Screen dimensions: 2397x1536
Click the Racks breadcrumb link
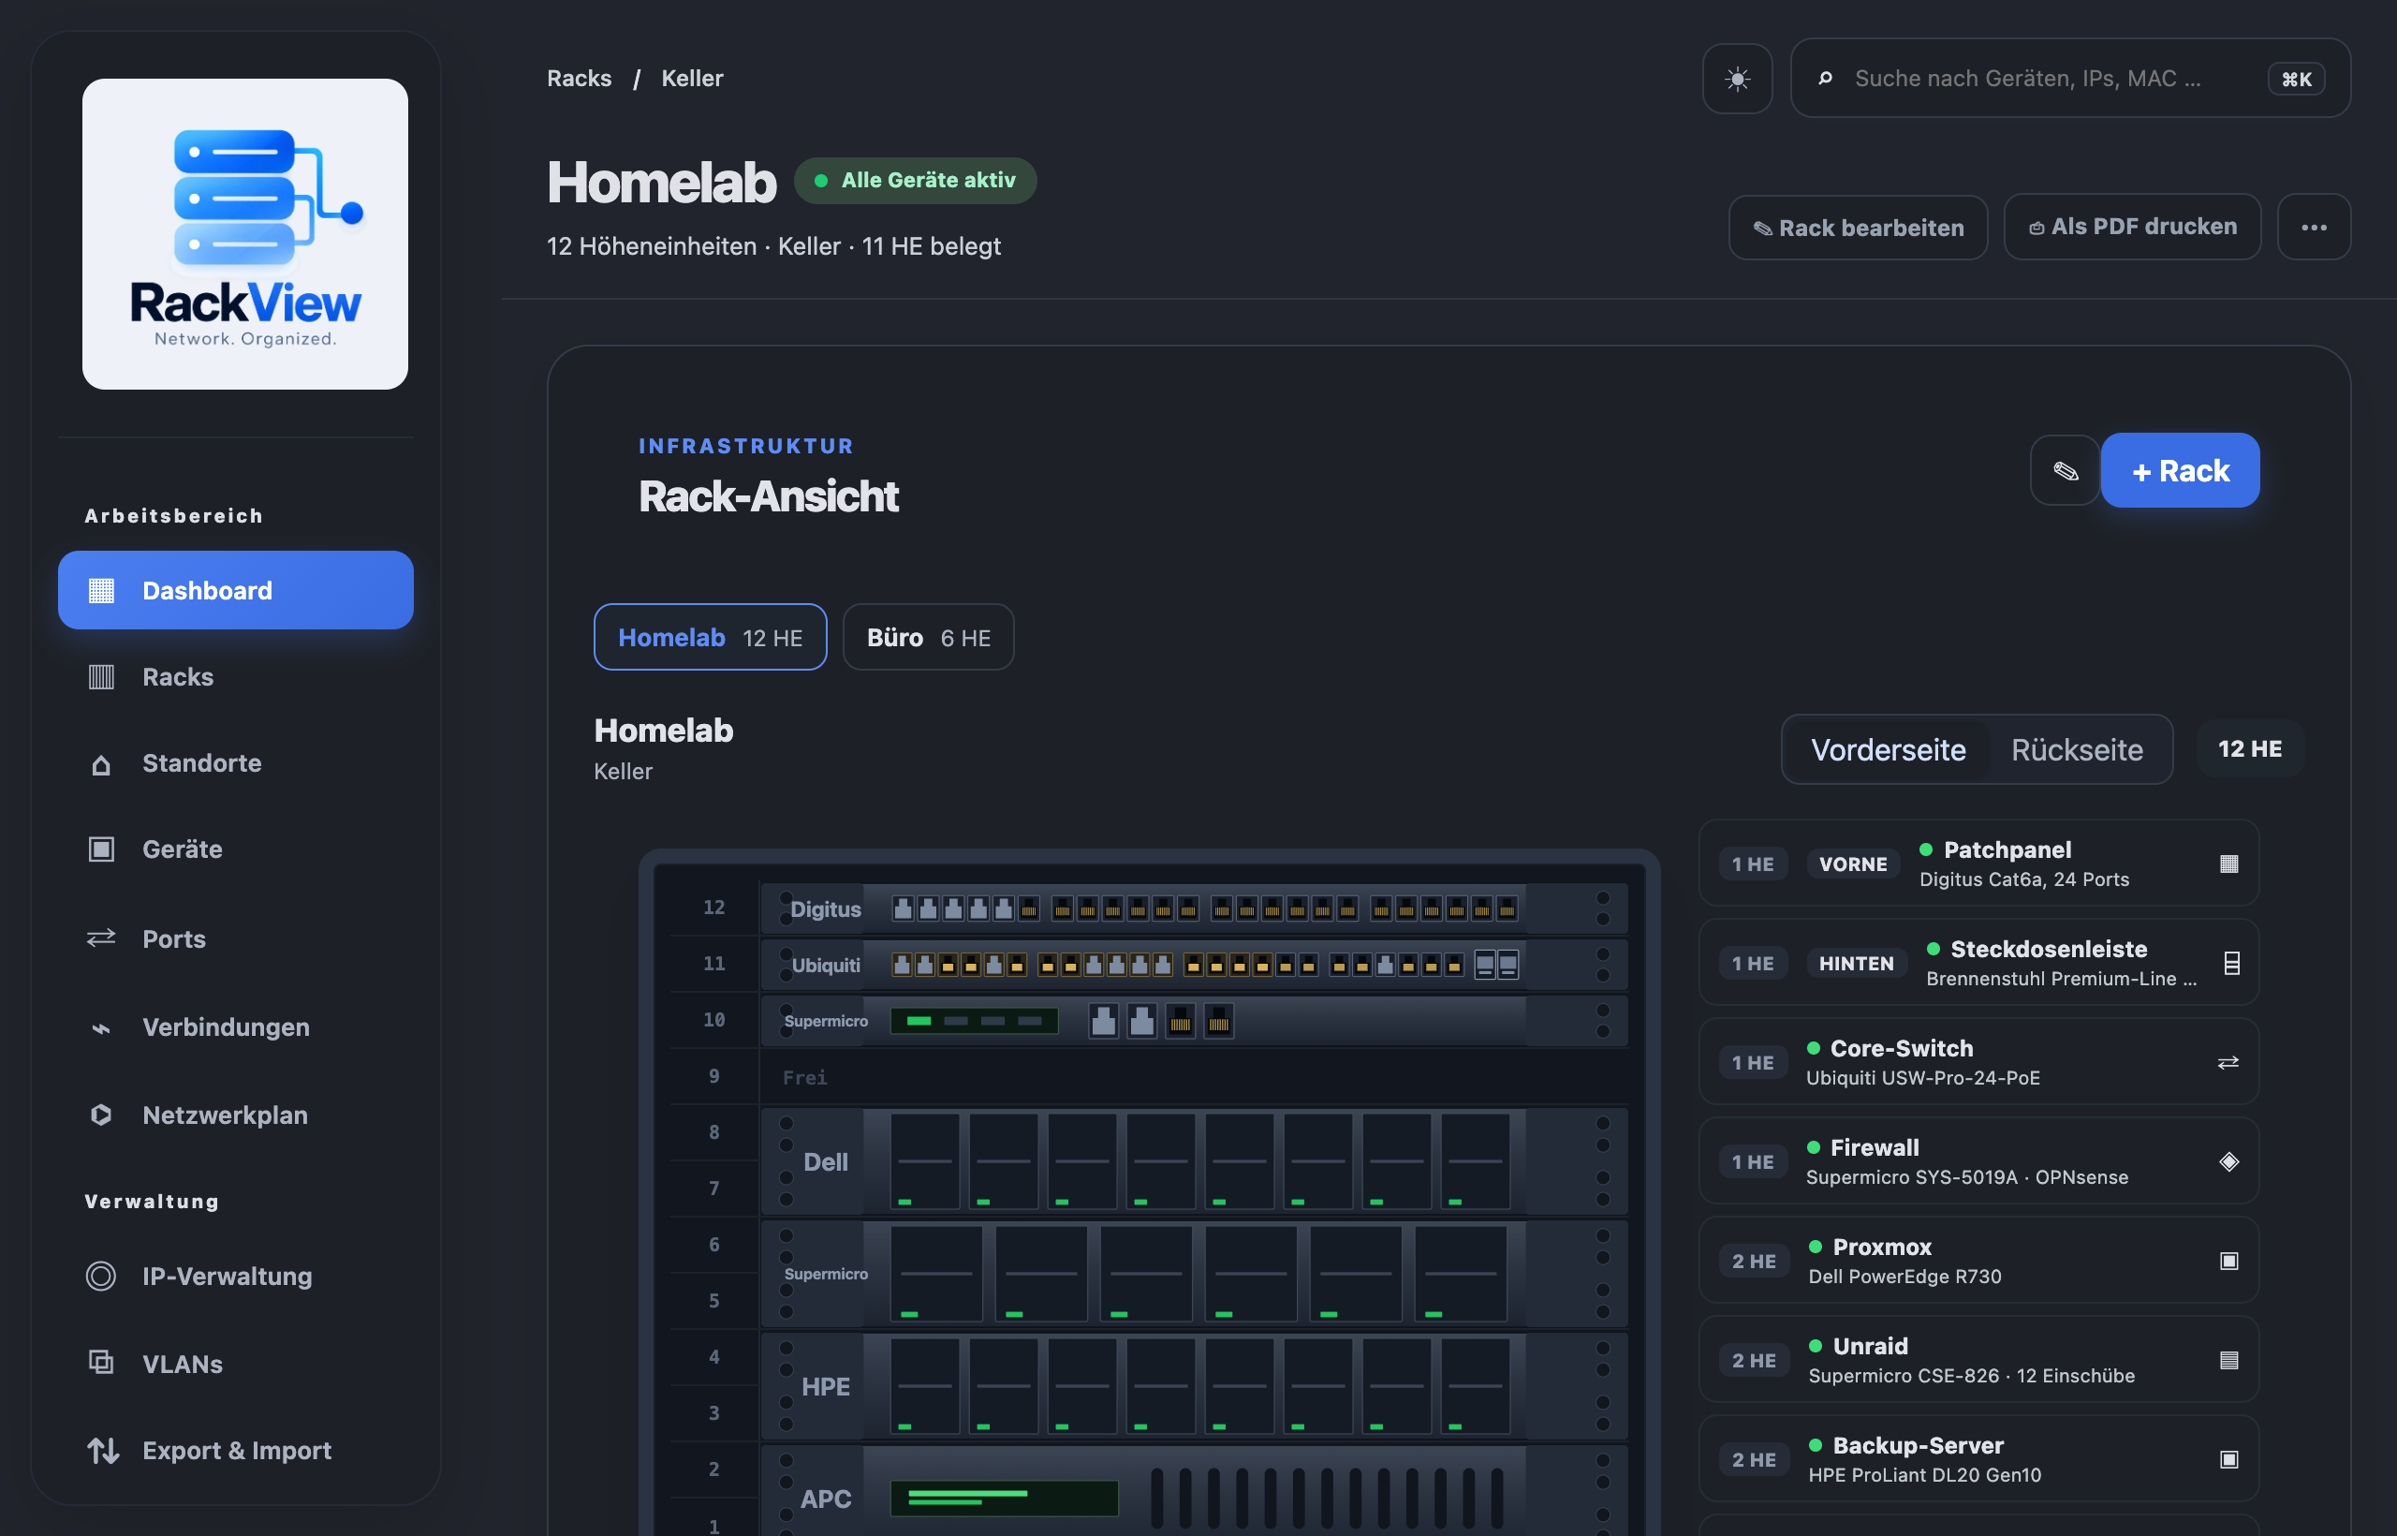(580, 79)
